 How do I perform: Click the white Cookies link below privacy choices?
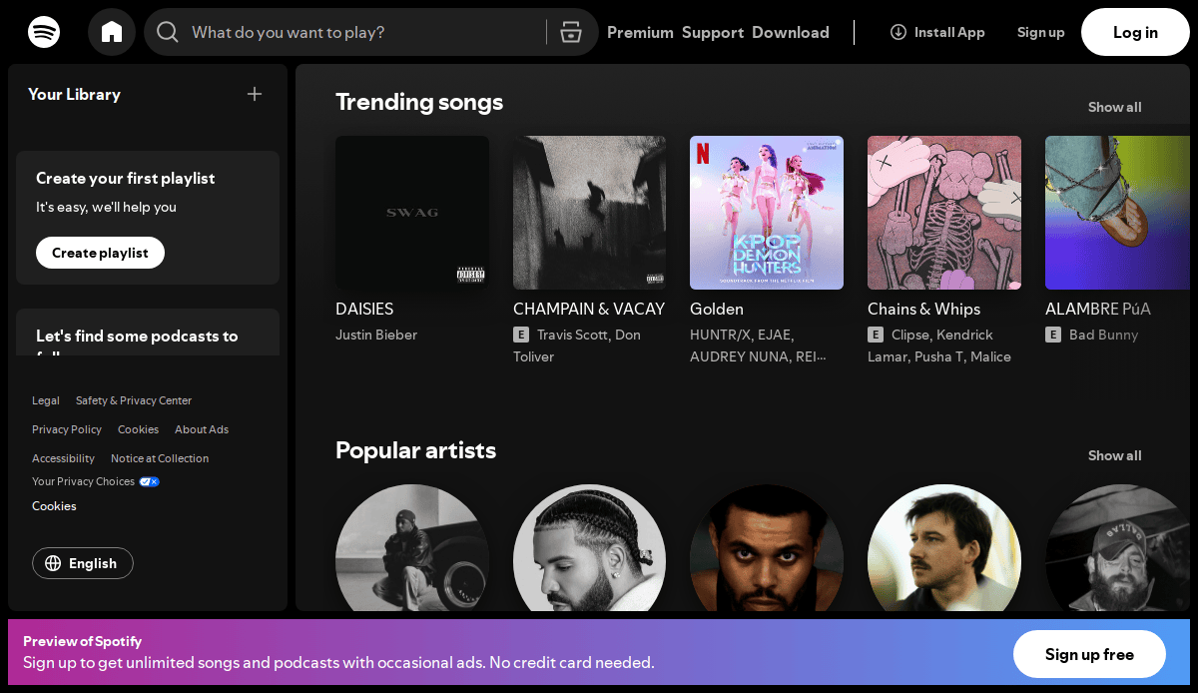coord(54,506)
